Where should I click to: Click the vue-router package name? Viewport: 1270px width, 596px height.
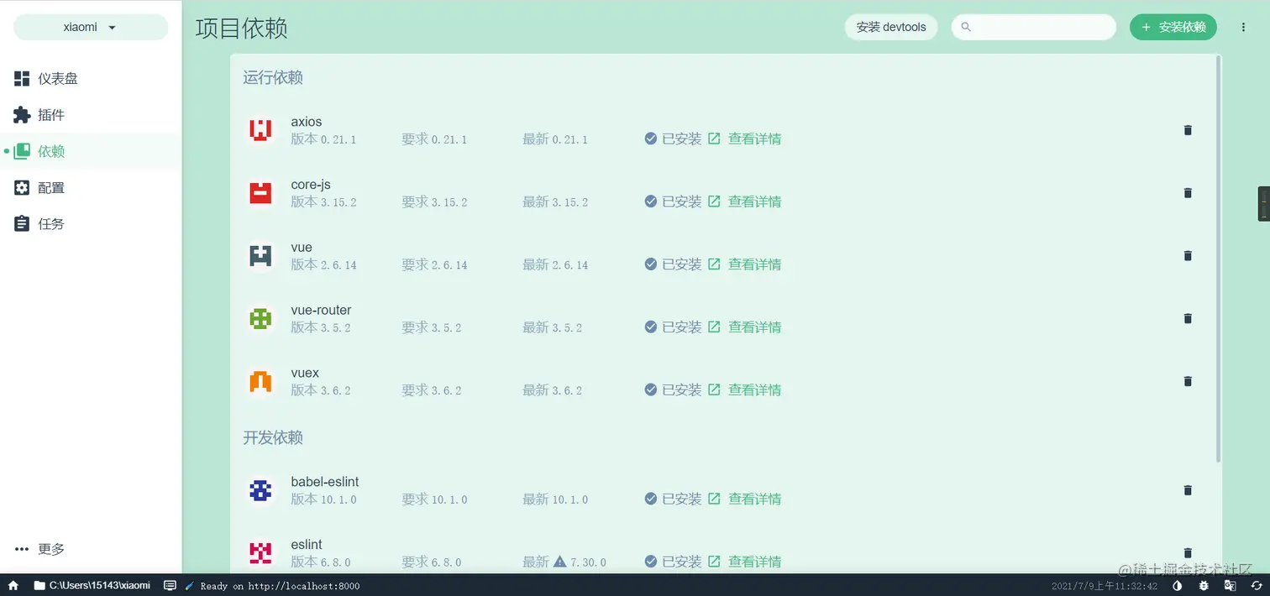tap(321, 311)
